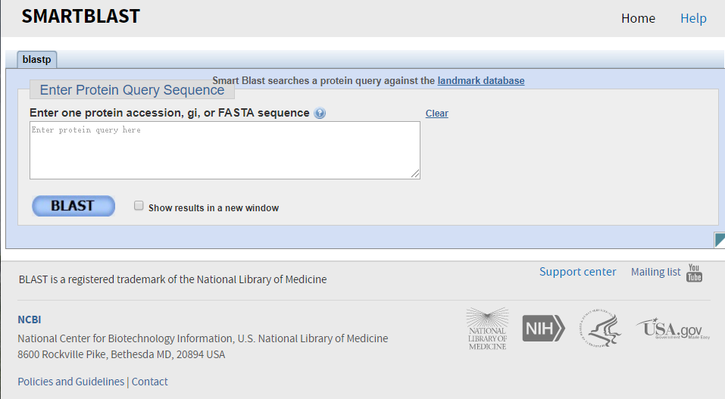Click the HHS eagle logo
The width and height of the screenshot is (725, 399).
(600, 329)
